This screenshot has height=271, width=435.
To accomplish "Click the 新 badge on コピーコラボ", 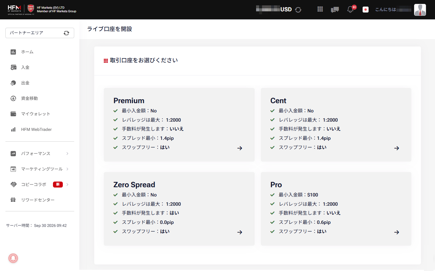I will click(x=58, y=185).
